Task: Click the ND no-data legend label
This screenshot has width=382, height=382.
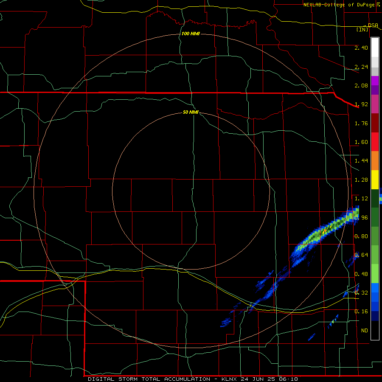Action: click(365, 331)
